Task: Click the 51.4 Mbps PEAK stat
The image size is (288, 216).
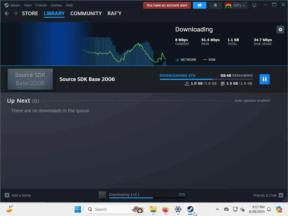Action: click(210, 42)
